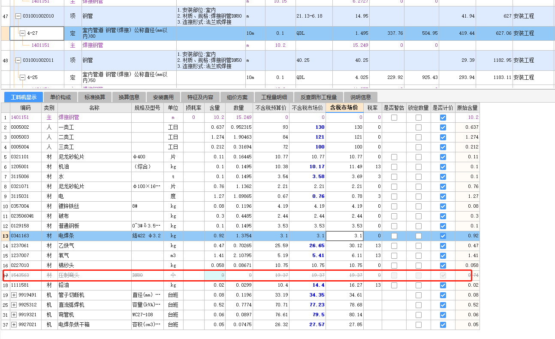Uncheck 是否计价 for 电 row

click(443, 196)
